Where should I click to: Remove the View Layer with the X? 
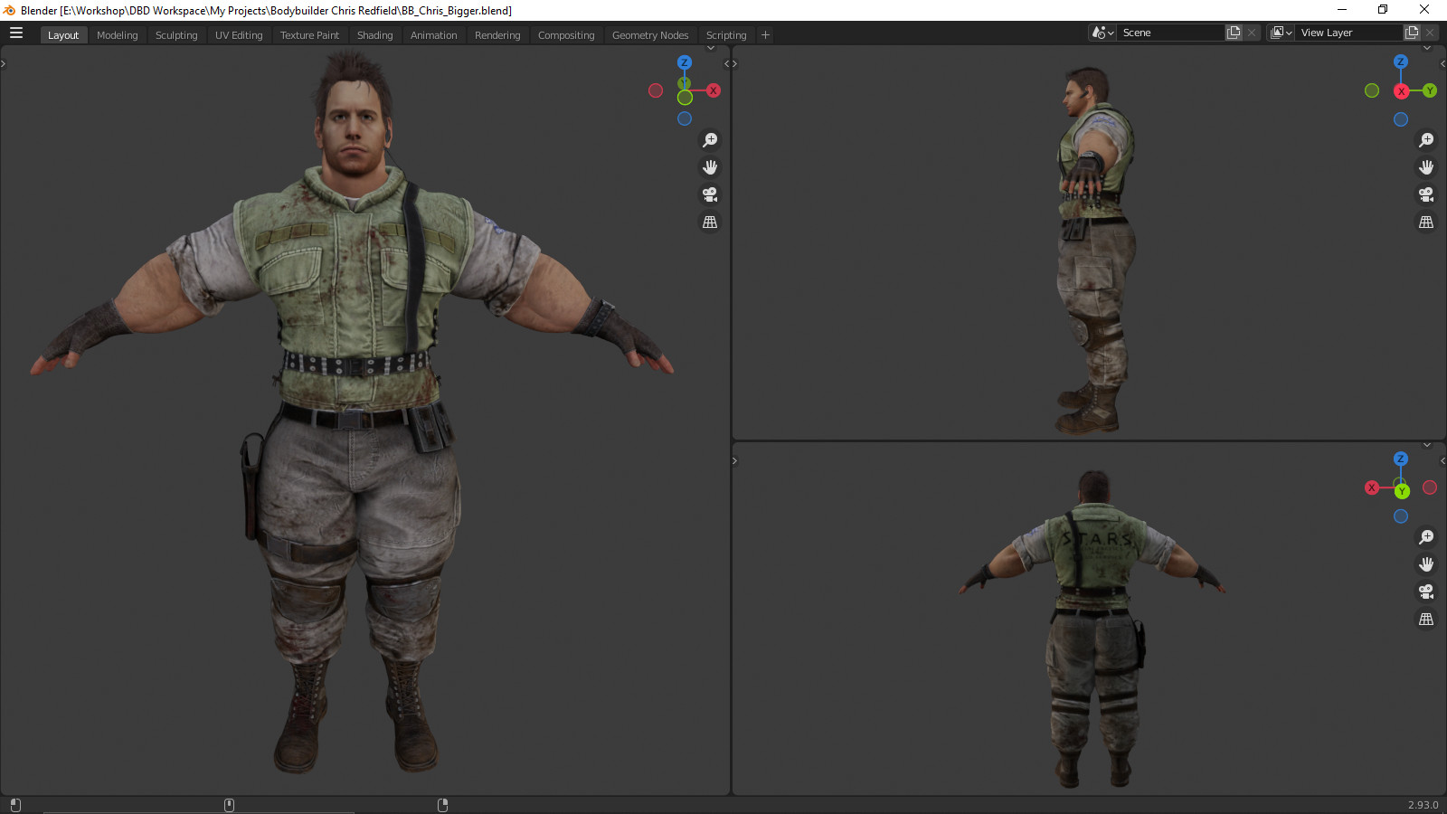1430,33
